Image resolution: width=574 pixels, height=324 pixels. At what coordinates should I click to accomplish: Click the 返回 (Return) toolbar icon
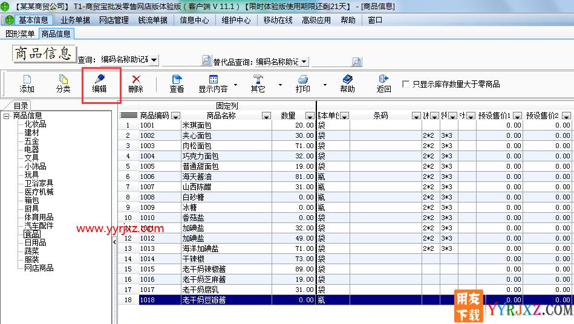[x=383, y=79]
